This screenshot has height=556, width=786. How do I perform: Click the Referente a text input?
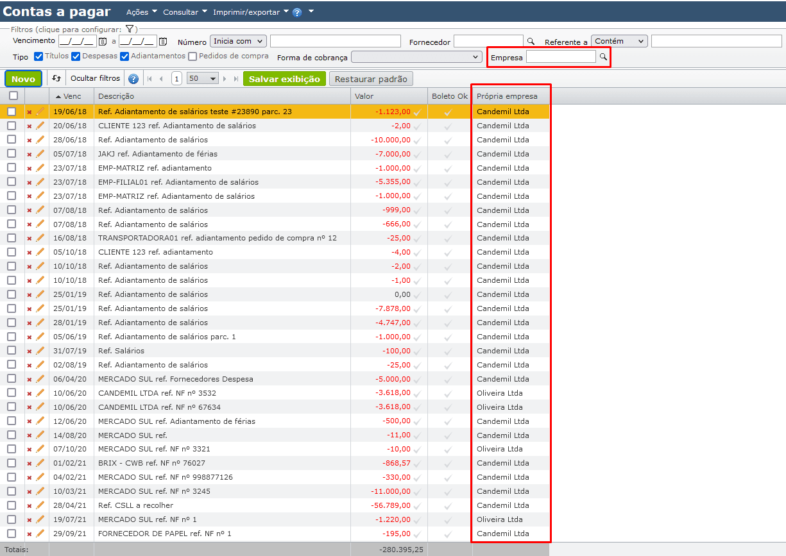(716, 41)
